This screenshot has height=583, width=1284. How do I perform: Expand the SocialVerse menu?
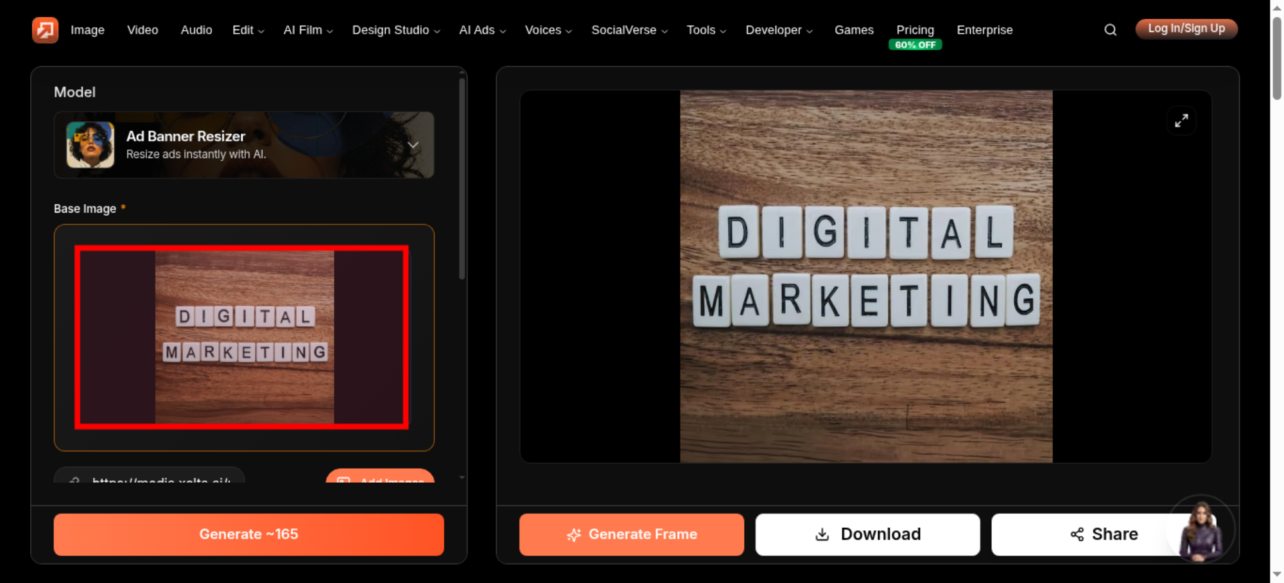(629, 30)
